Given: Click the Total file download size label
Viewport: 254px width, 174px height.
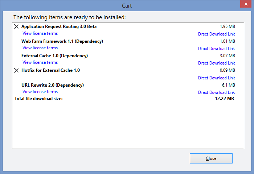Looking at the screenshot, I should coord(38,99).
